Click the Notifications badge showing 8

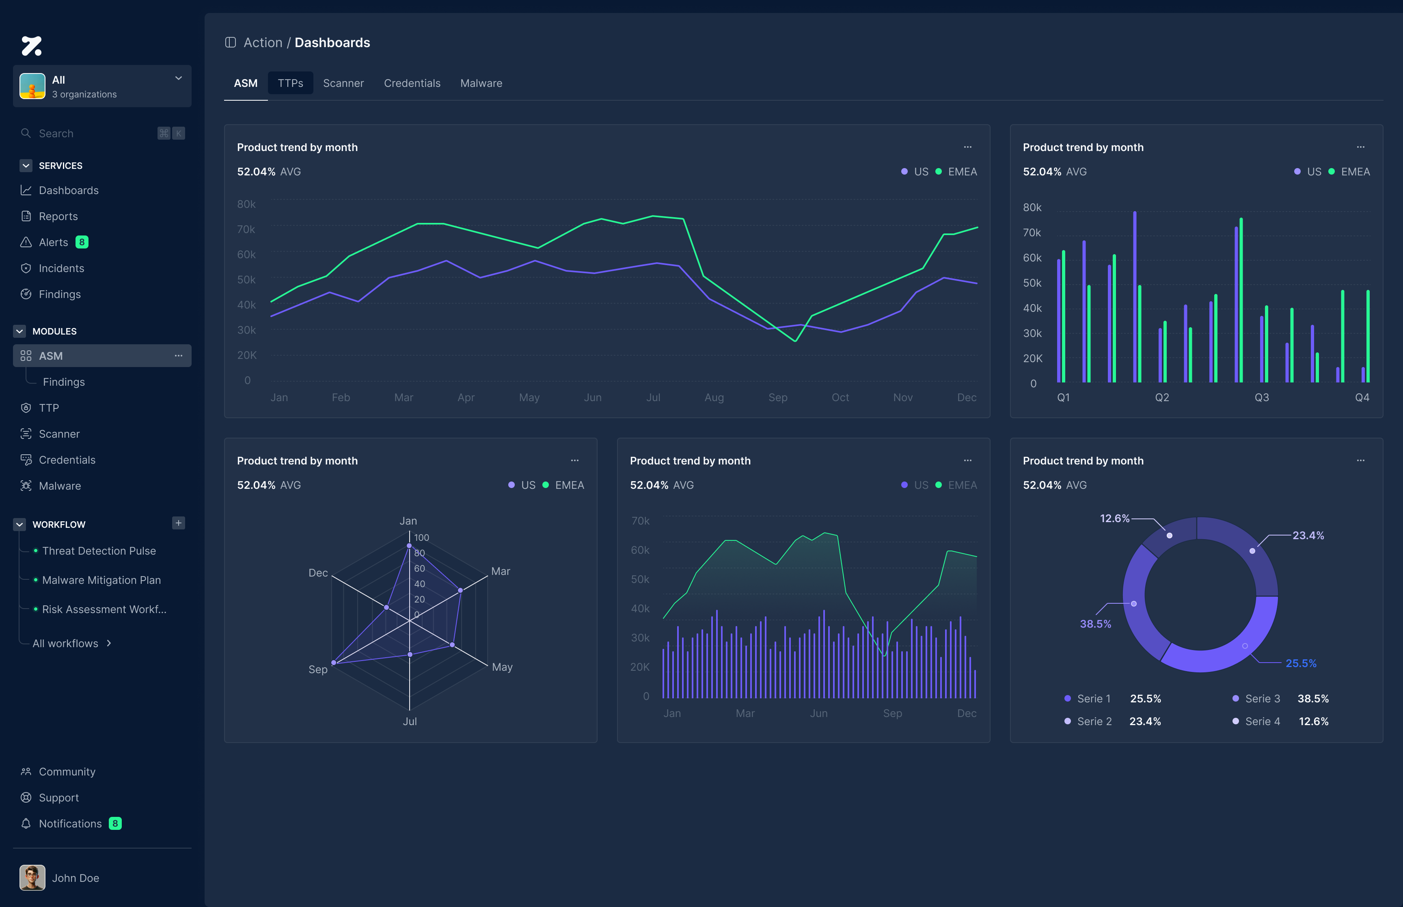click(x=115, y=823)
